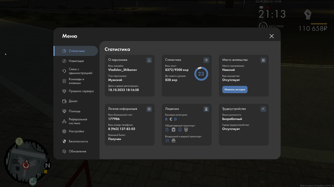The width and height of the screenshot is (334, 187).
Task: Click the person icon on О персонаже card
Action: [x=149, y=60]
